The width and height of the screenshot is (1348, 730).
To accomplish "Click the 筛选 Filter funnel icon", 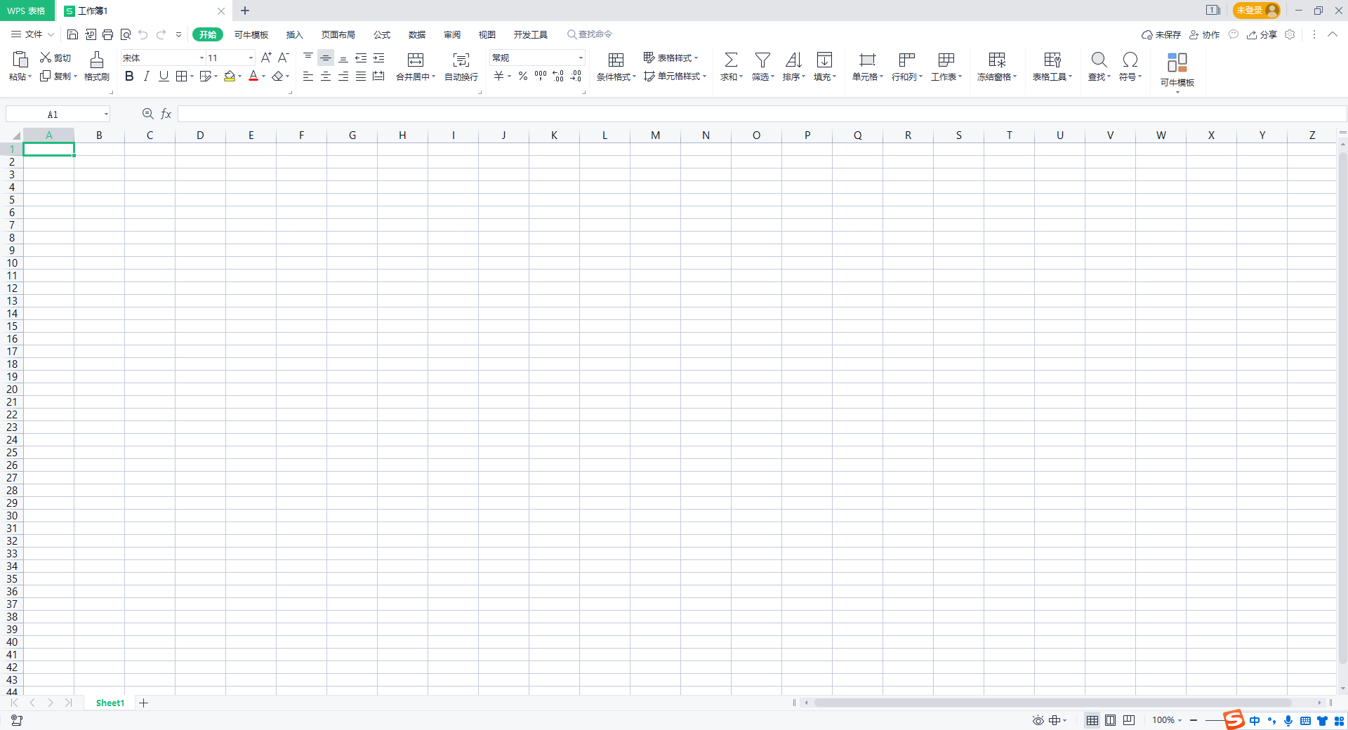I will pos(762,60).
